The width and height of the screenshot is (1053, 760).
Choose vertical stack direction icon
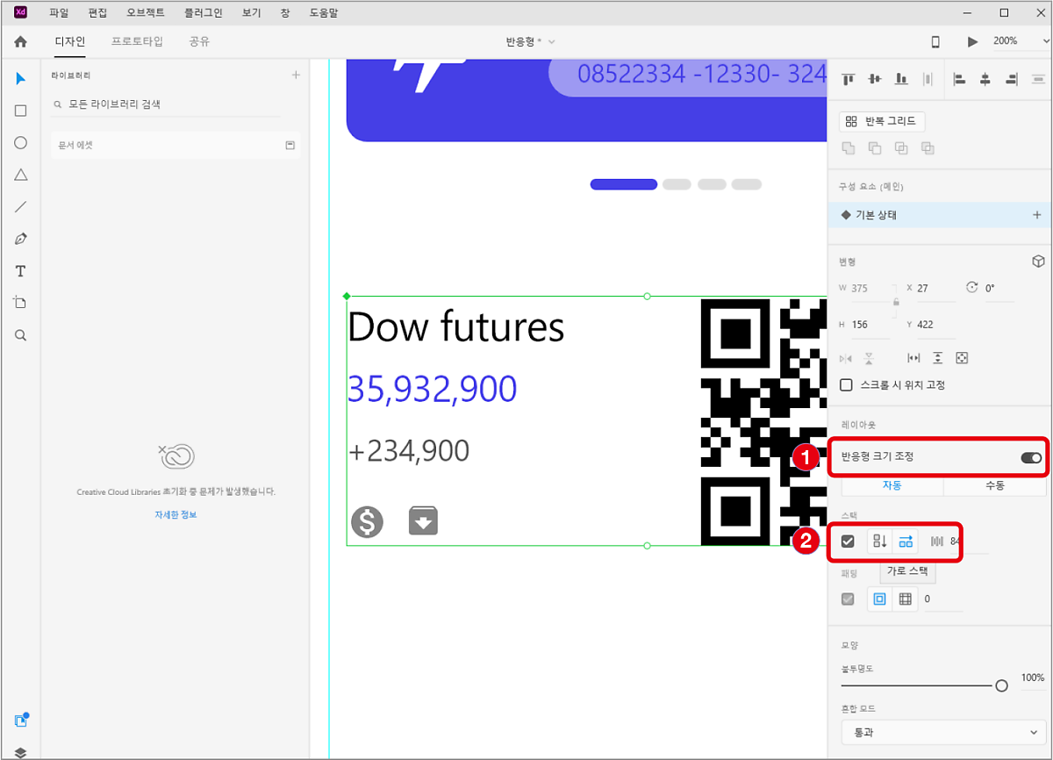pos(879,541)
